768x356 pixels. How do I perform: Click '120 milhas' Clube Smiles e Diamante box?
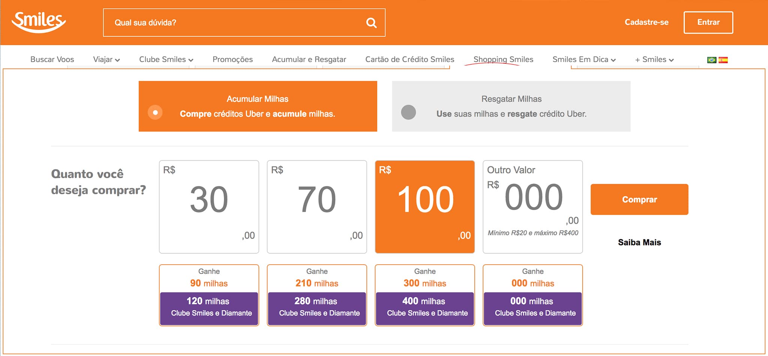[209, 308]
